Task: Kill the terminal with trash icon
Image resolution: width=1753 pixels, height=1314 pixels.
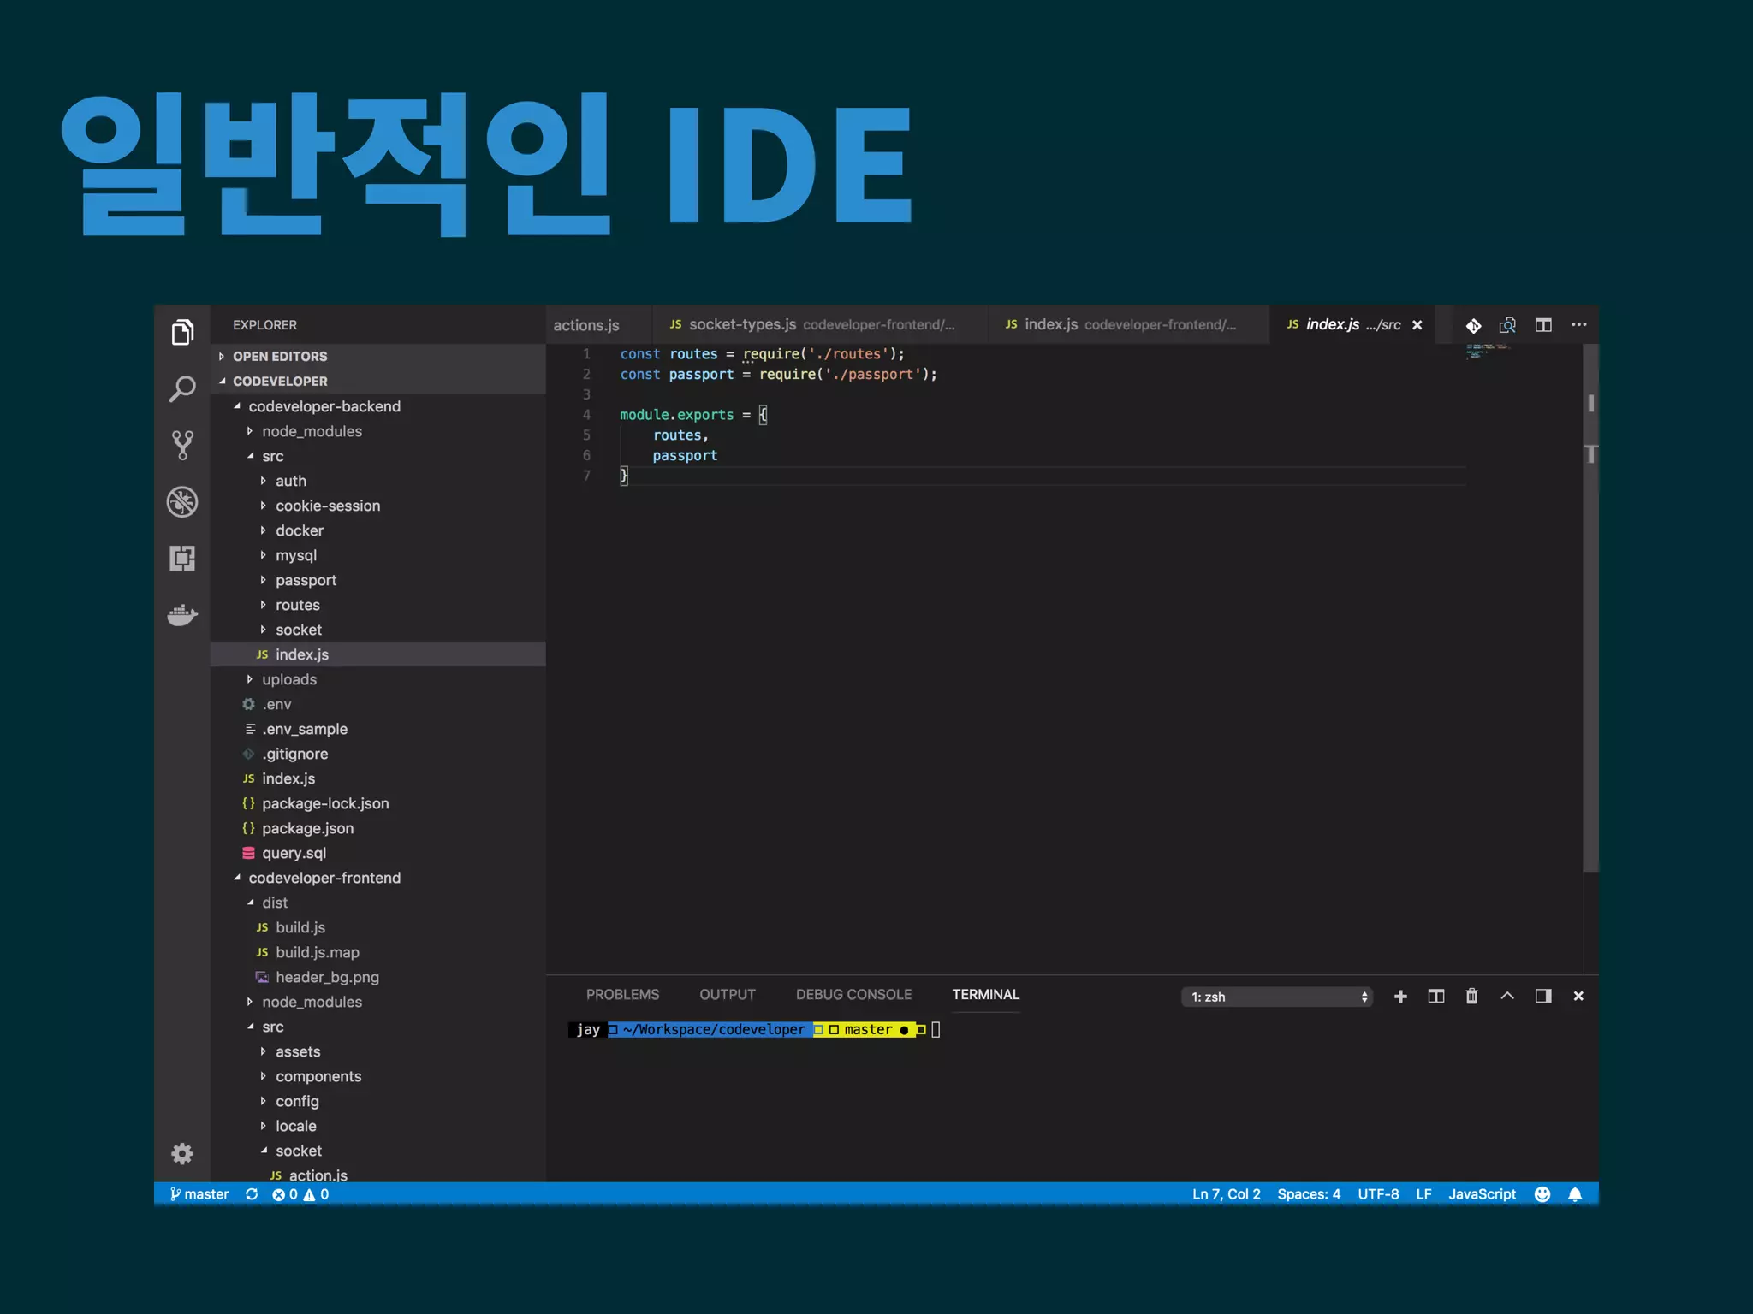Action: point(1472,996)
